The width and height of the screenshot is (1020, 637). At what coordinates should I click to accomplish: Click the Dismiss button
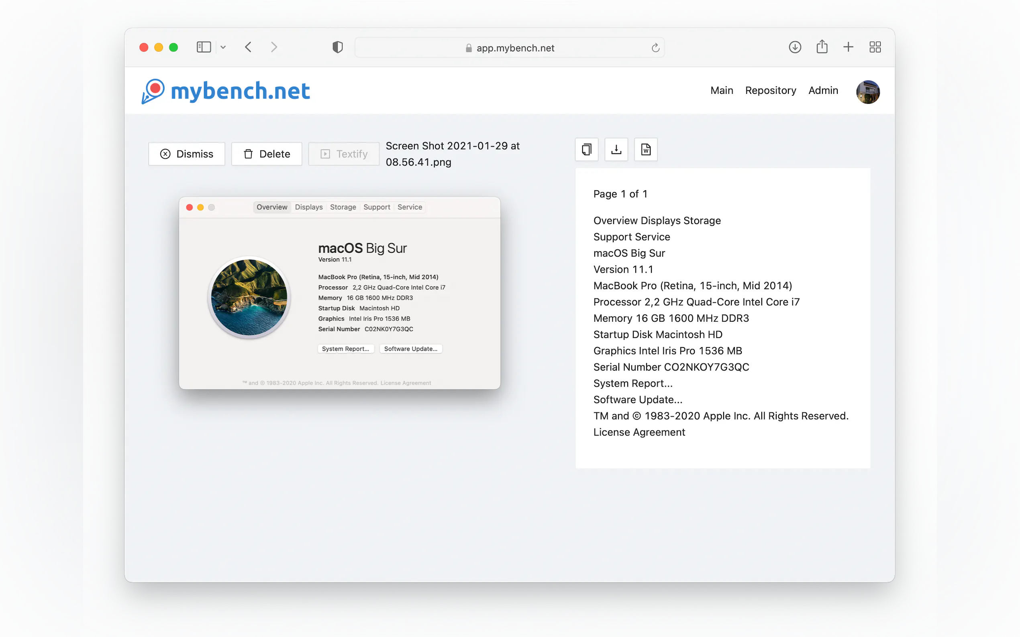tap(187, 154)
